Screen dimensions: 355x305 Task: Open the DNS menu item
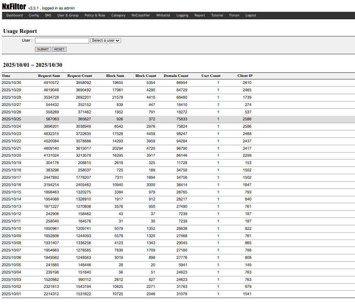pos(48,15)
